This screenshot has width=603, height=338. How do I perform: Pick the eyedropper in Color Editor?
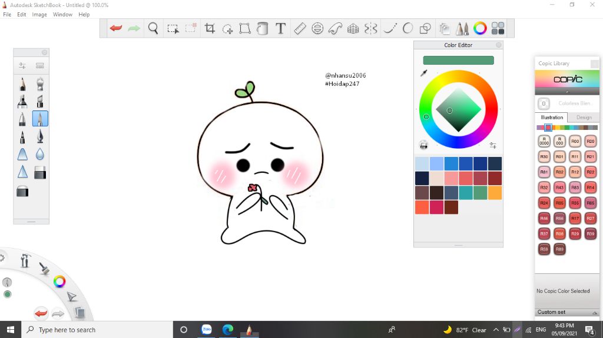coord(424,72)
